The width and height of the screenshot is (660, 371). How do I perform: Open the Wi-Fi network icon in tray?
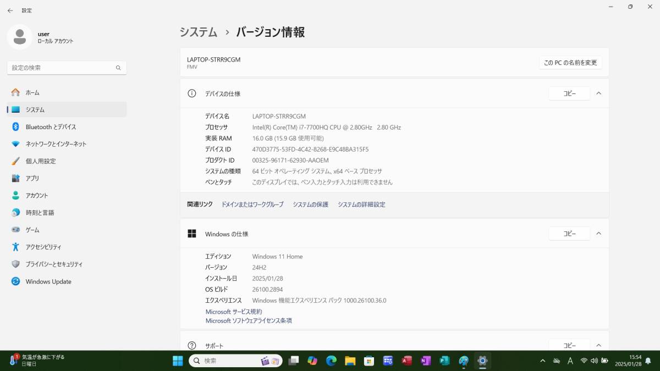click(584, 361)
